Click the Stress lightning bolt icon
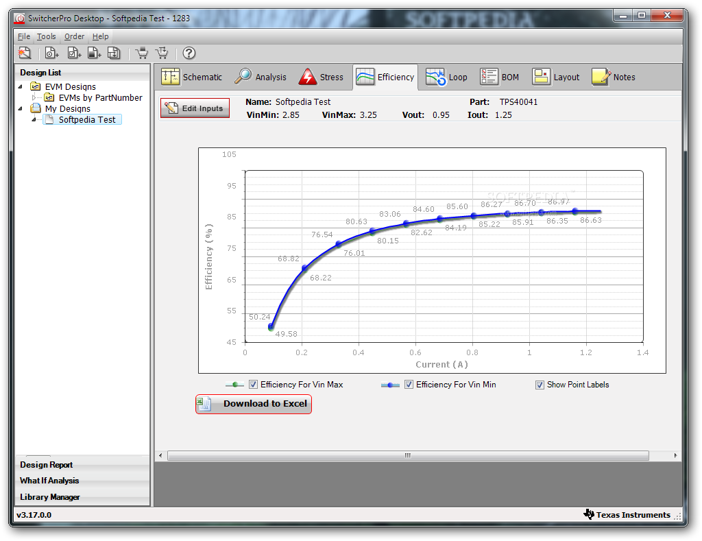The image size is (702, 541). (x=308, y=77)
